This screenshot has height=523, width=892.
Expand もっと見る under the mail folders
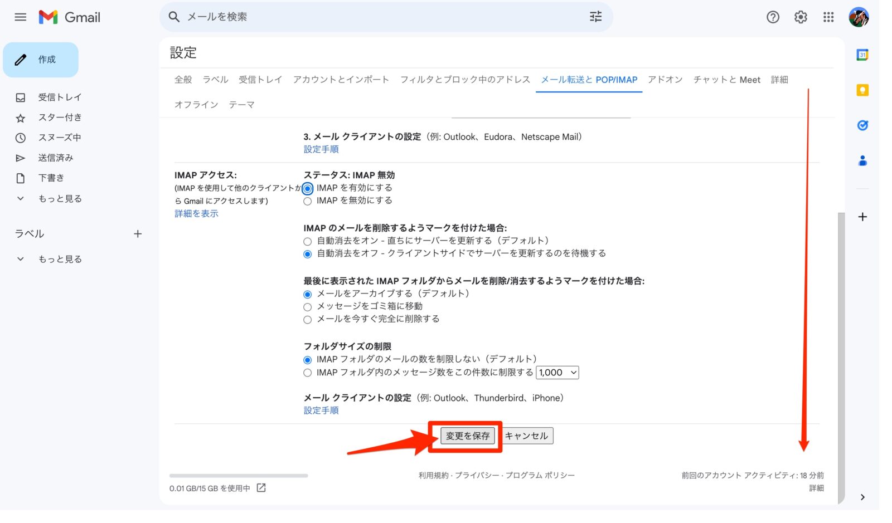(x=60, y=199)
